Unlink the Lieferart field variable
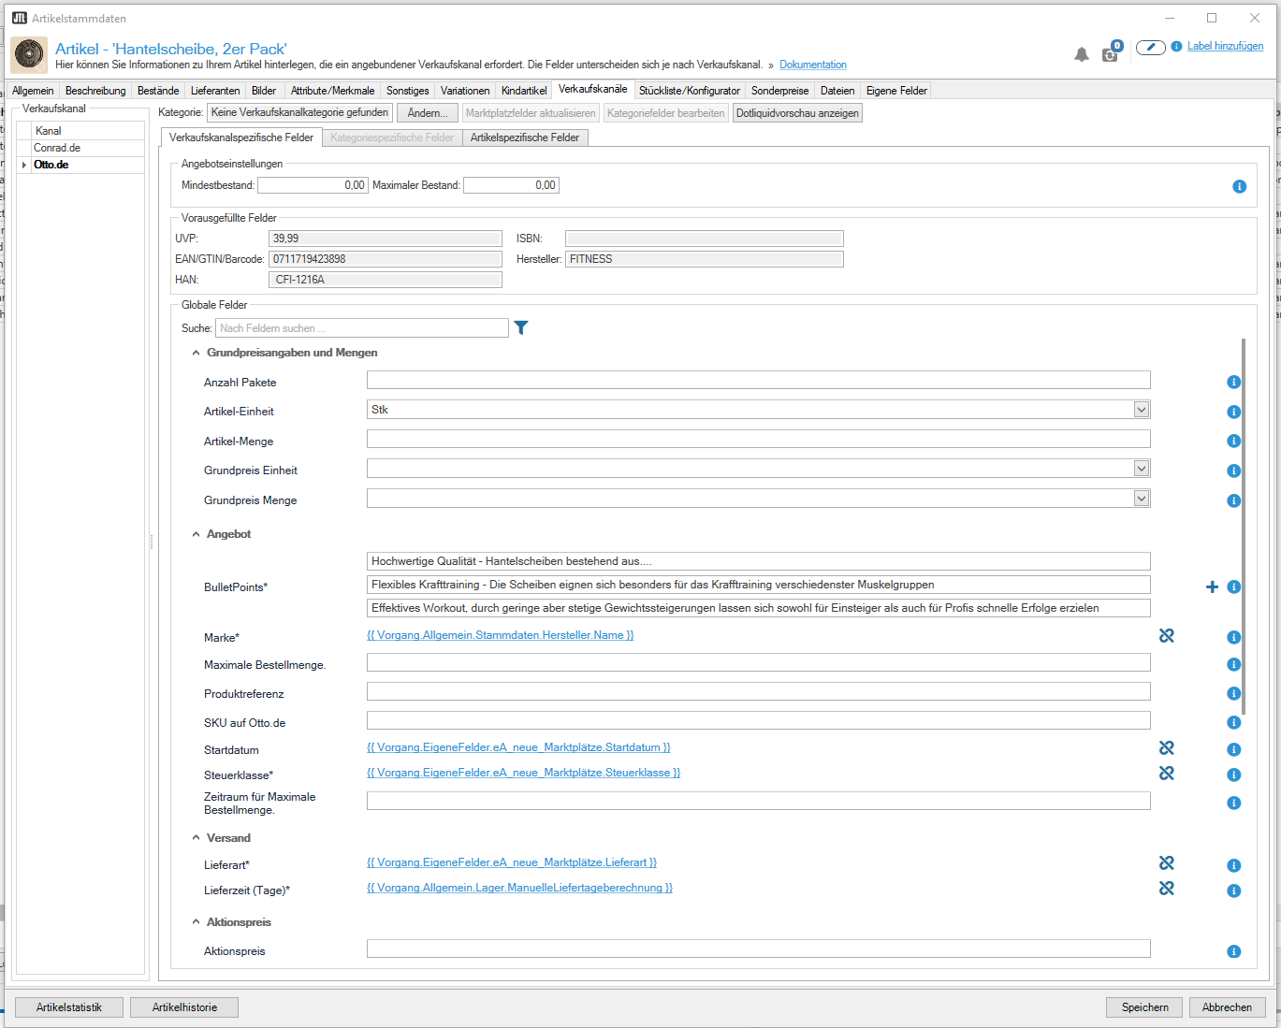1281x1028 pixels. point(1166,863)
